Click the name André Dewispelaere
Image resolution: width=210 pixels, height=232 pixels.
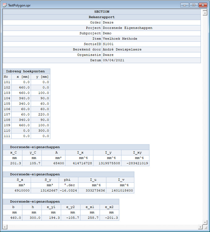122,49
